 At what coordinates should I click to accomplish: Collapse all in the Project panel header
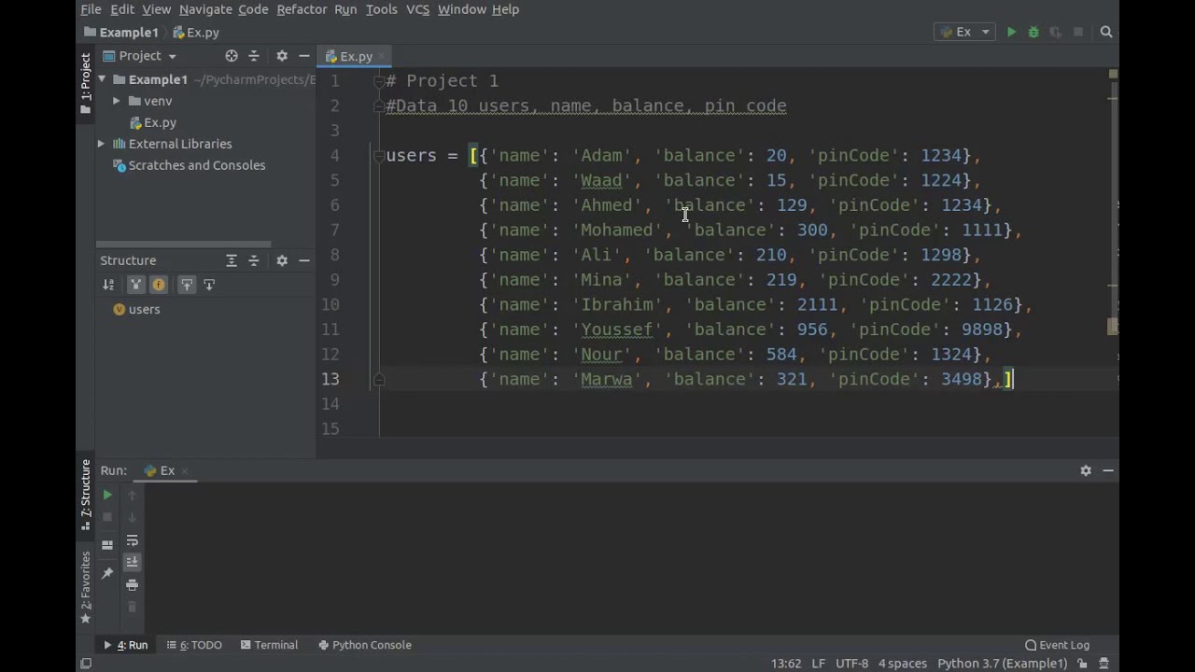point(254,56)
